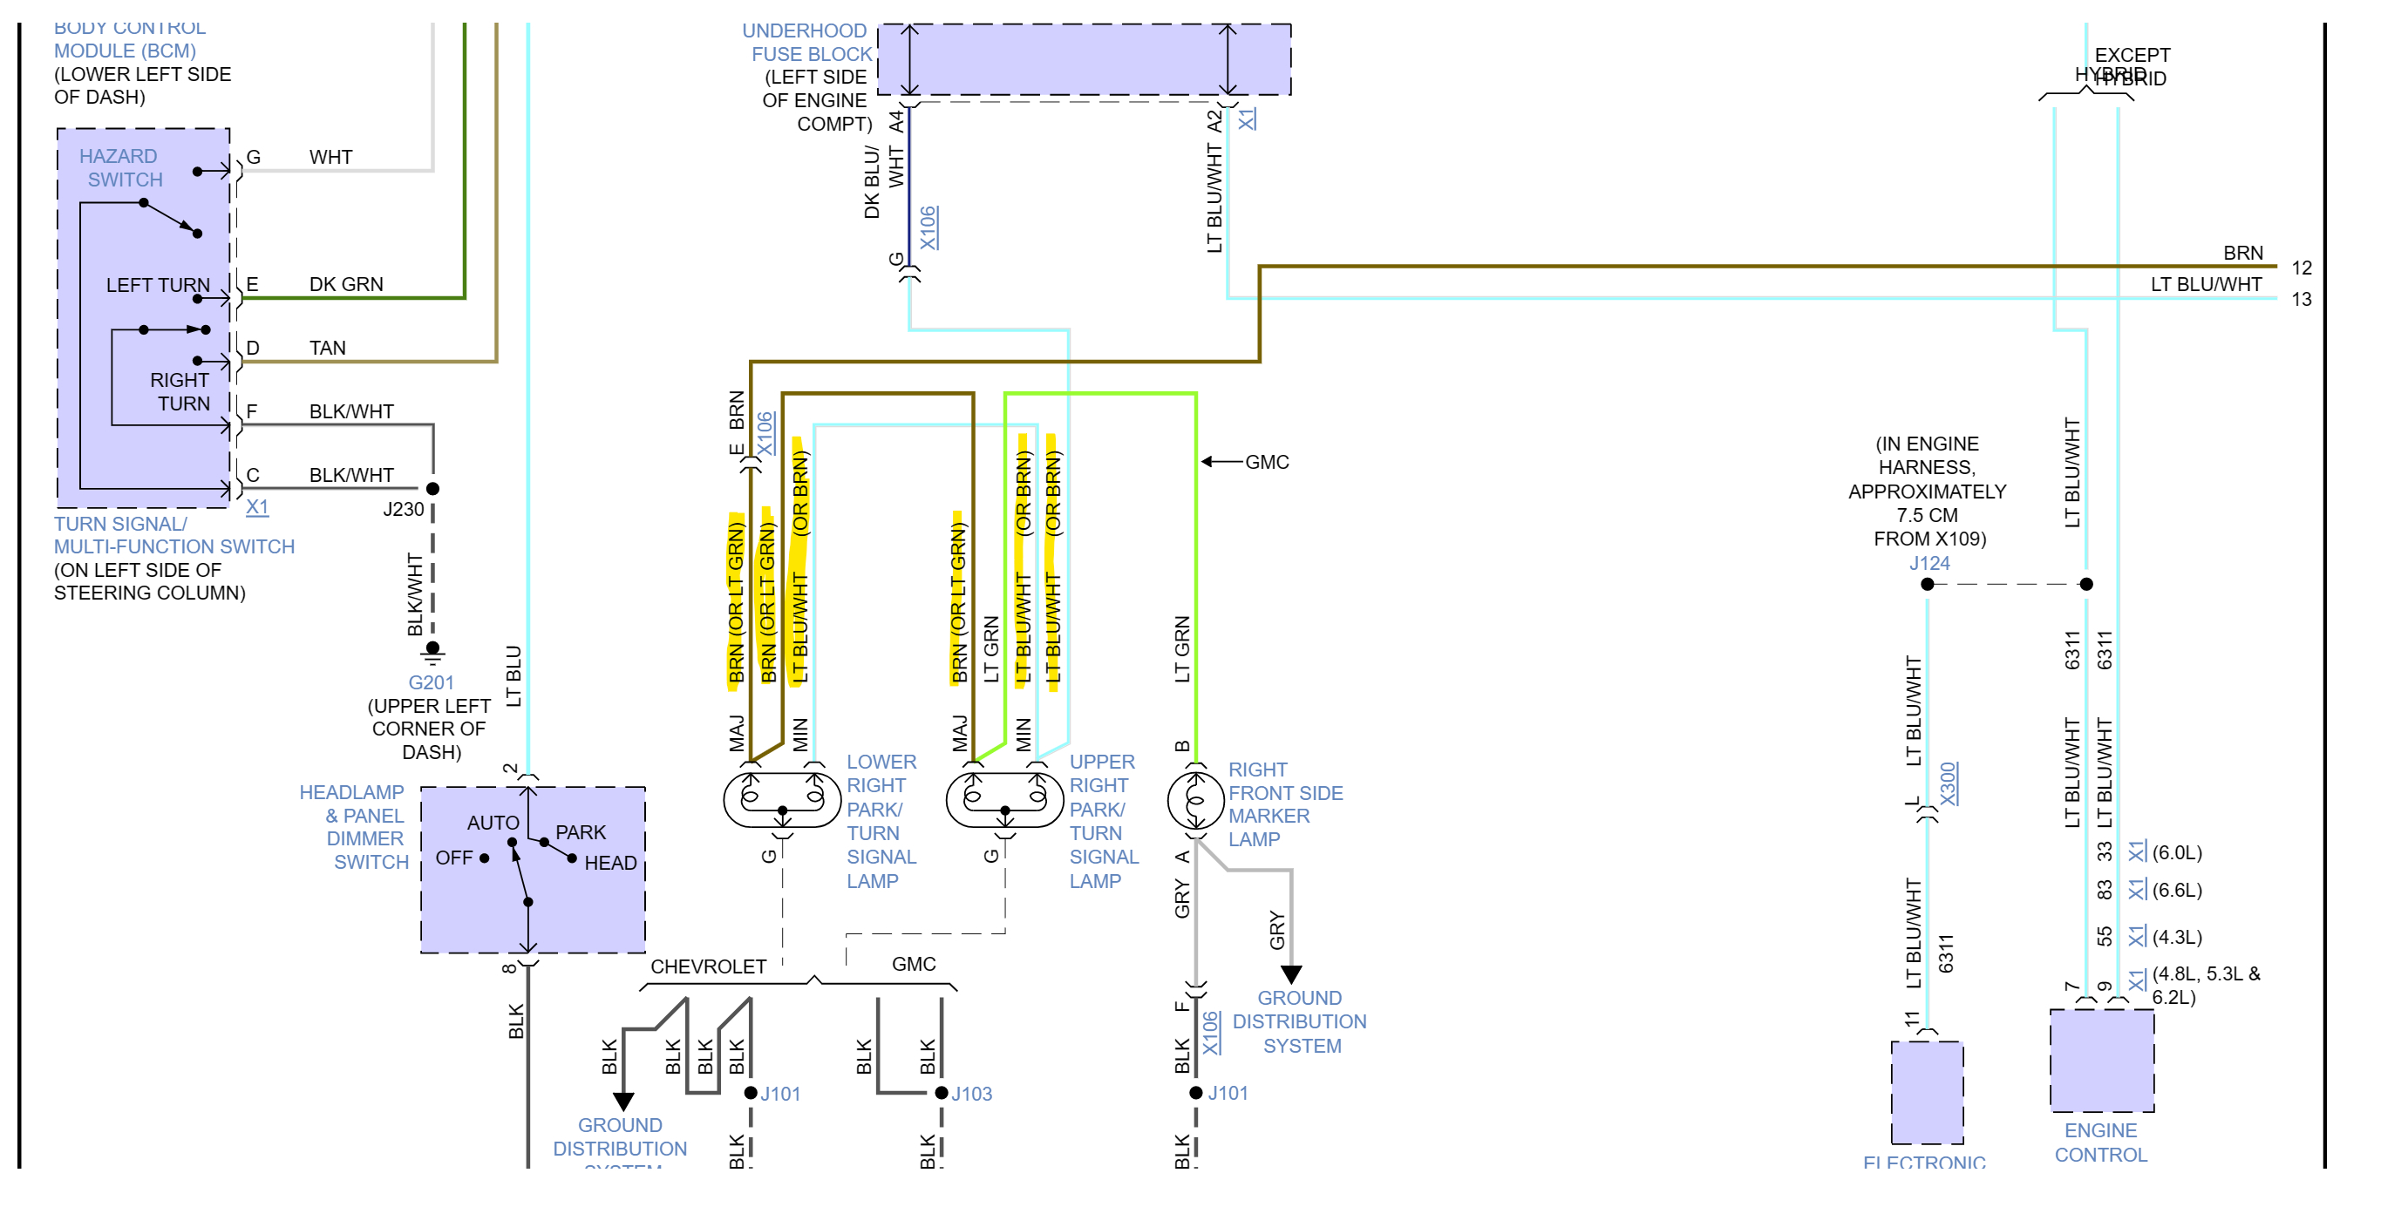Open the X106 link beside the DK BLU/WHT wire

coord(928,227)
